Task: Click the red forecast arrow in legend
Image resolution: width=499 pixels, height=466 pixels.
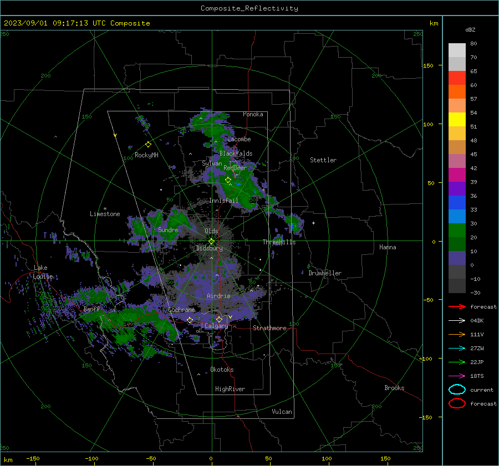Action: (457, 306)
